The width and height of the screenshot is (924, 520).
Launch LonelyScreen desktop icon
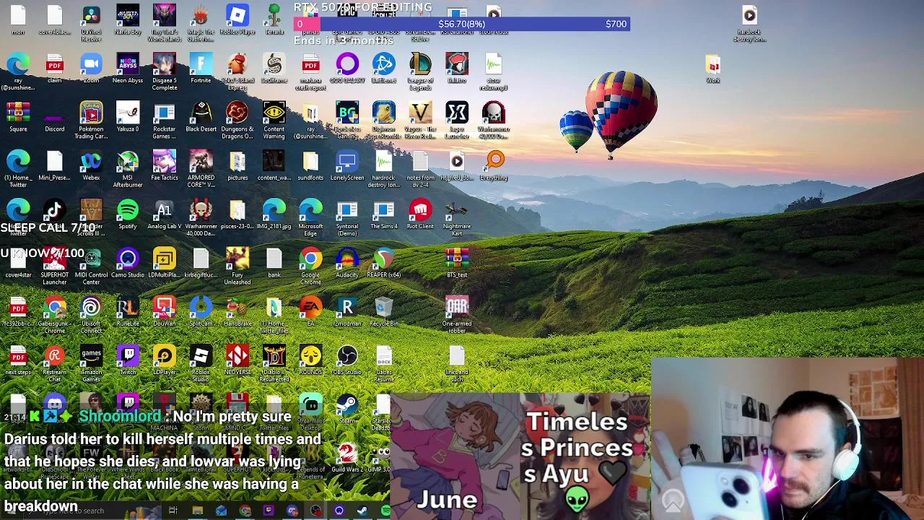(x=347, y=162)
